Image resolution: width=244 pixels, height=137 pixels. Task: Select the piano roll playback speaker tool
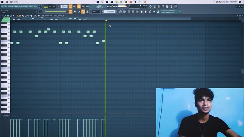tap(39, 16)
